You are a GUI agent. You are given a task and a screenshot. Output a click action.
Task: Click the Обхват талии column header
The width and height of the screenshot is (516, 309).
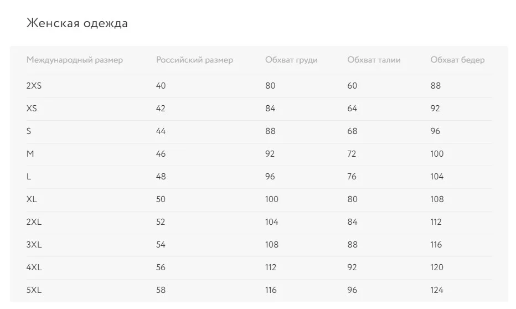(374, 60)
